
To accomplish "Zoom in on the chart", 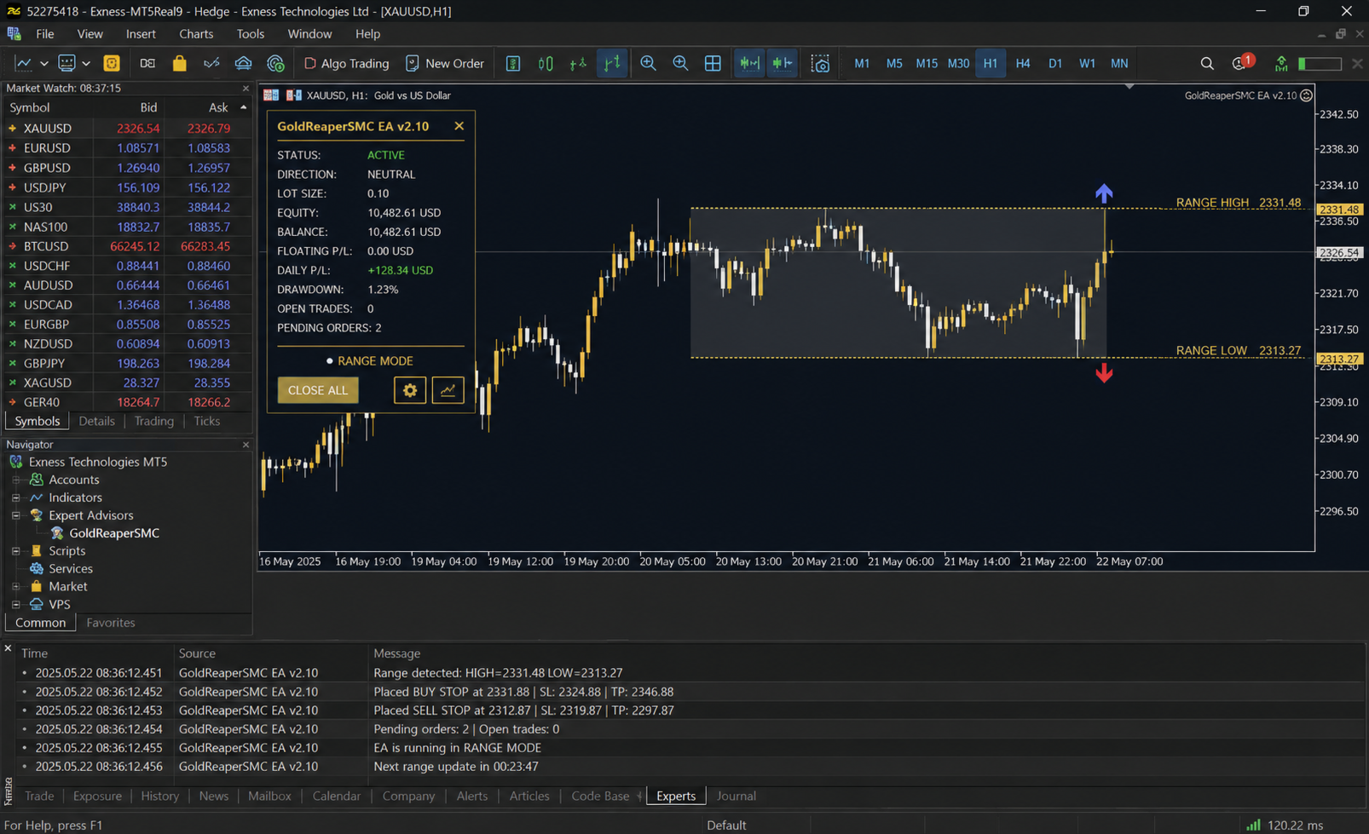I will (648, 63).
